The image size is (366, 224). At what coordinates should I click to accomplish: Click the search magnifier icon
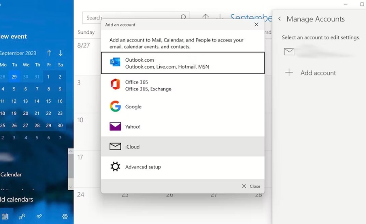(183, 17)
